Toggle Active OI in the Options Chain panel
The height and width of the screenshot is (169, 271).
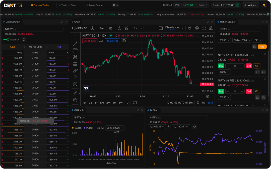tap(6, 39)
